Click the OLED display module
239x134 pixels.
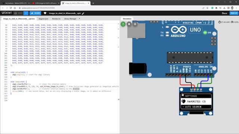pos(196,101)
